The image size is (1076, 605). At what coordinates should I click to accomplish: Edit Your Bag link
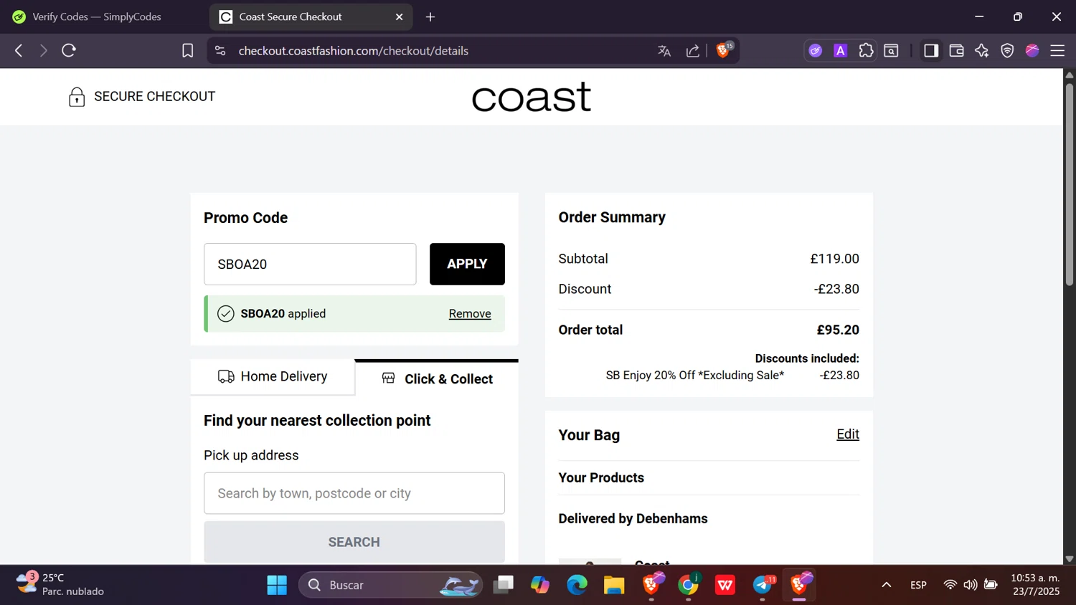(848, 434)
